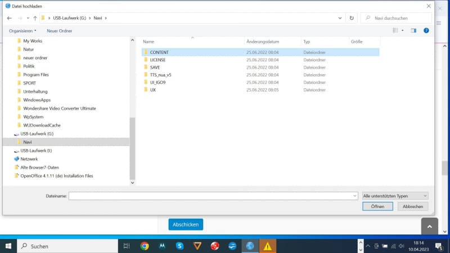Viewport: 450px width, 253px height.
Task: Open help with the question mark icon
Action: 426,30
